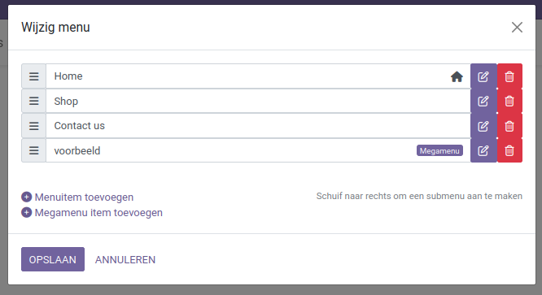542x295 pixels.
Task: Edit the Contact us menu item
Action: [483, 126]
